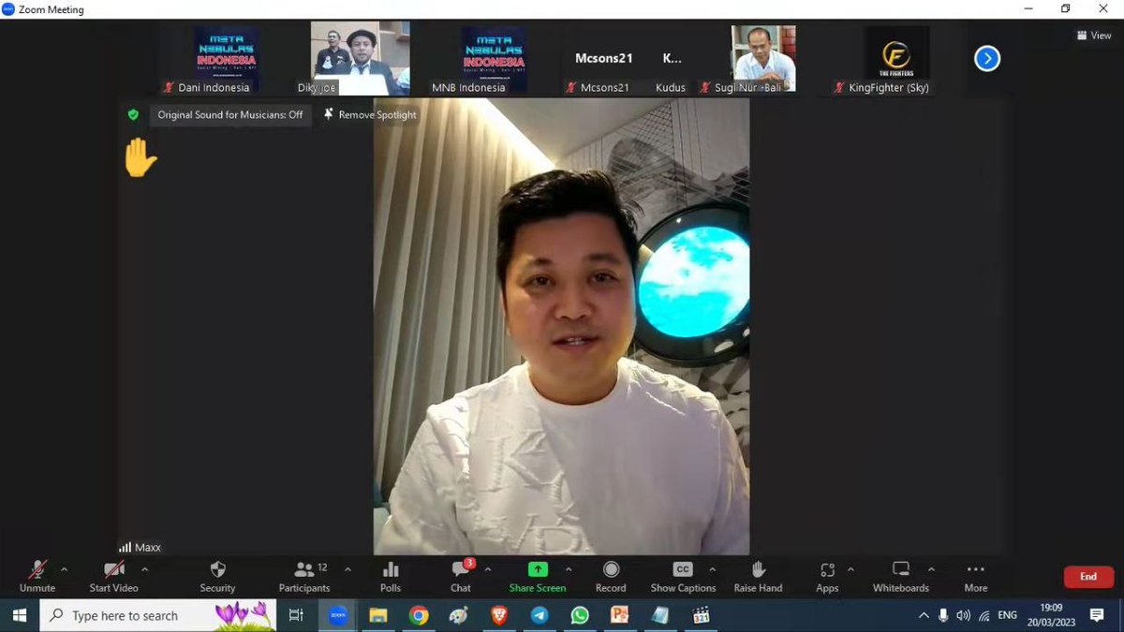The image size is (1124, 632).
Task: Click the ENG language indicator
Action: coord(1008,615)
